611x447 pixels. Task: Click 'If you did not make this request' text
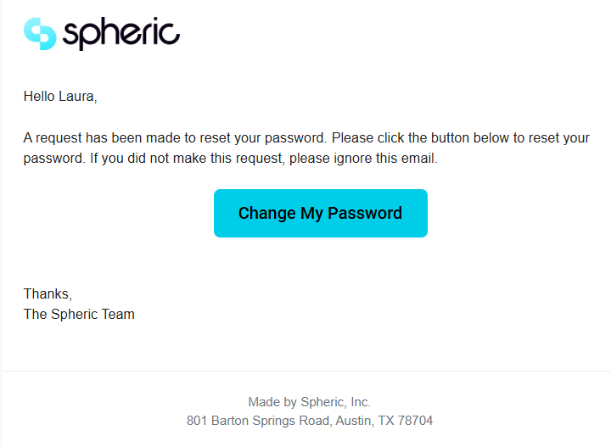[x=176, y=158]
